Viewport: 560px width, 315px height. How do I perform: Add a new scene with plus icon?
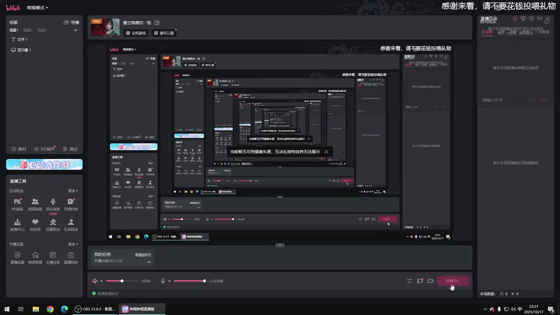[x=76, y=30]
